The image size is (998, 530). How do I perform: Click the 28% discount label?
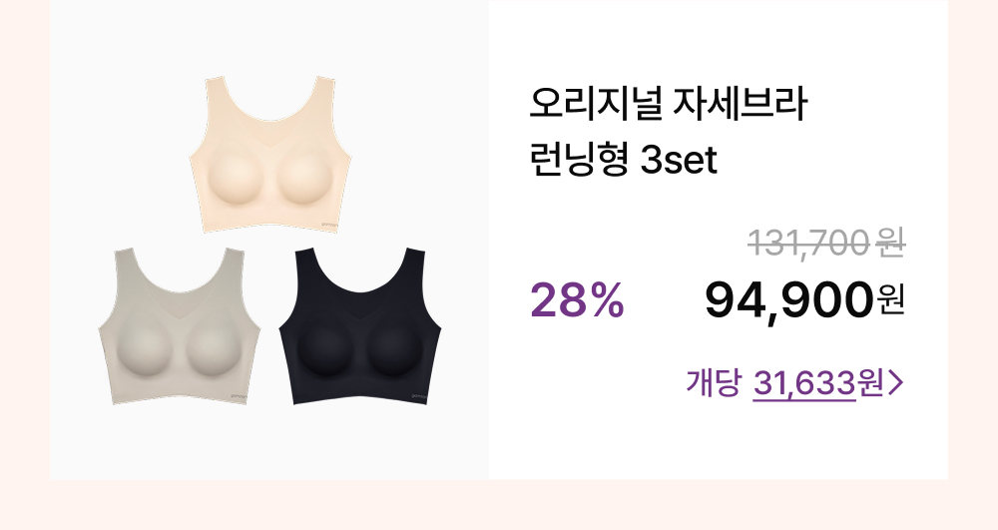577,299
